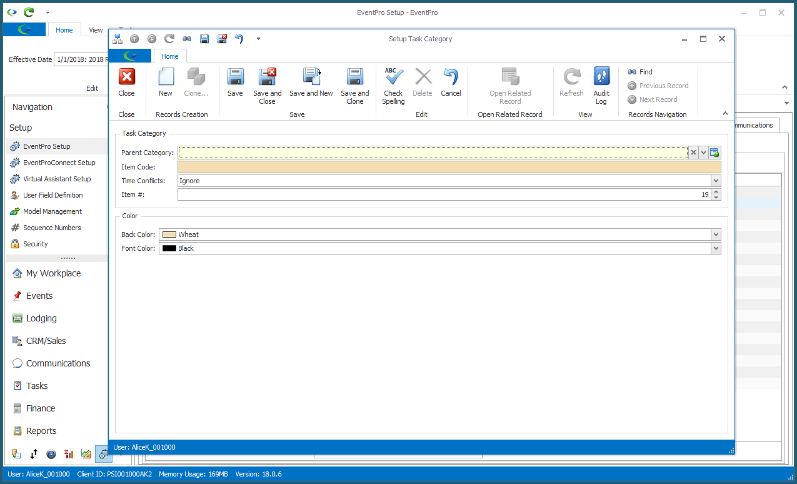Viewport: 797px width, 484px height.
Task: Click into the Parent Category field
Action: [x=433, y=153]
